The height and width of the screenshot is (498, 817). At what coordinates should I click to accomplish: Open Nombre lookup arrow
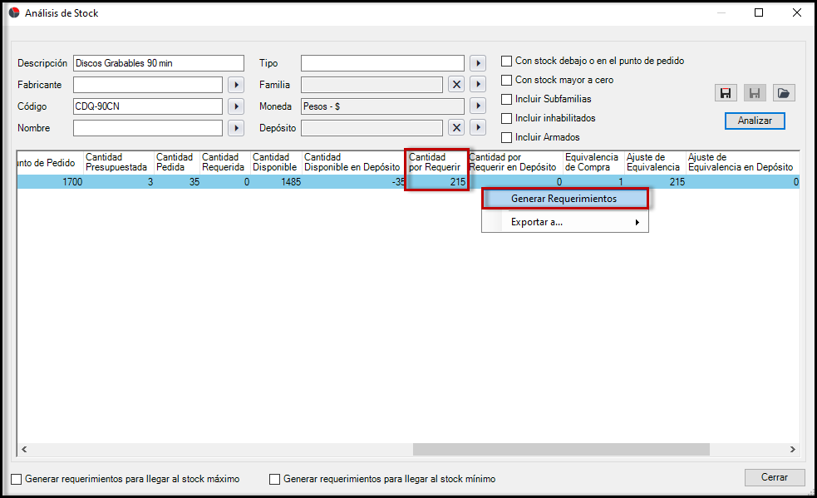tap(236, 128)
